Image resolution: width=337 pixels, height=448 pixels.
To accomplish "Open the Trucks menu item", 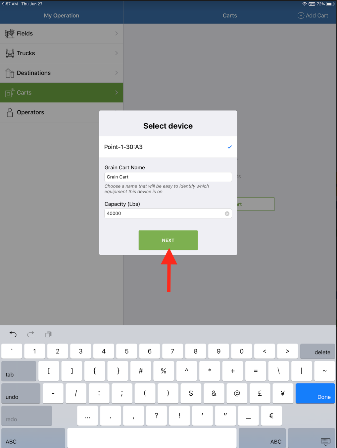I will tap(62, 53).
